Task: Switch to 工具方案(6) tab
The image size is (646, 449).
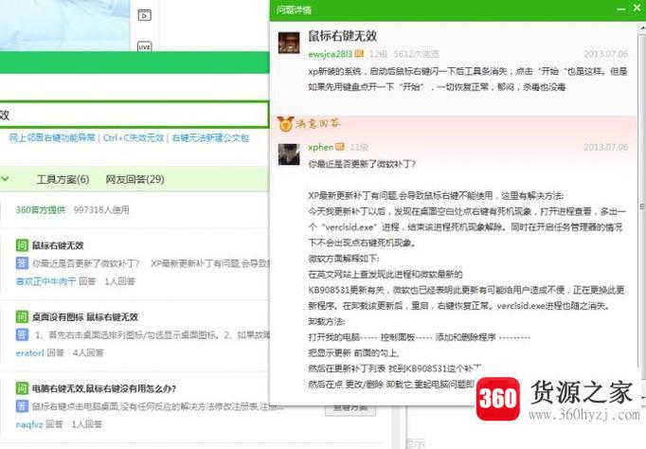Action: point(63,180)
